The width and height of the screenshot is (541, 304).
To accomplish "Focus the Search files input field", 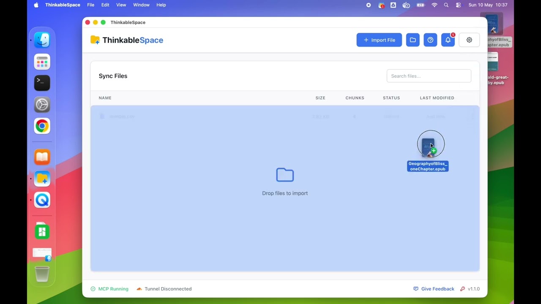I will click(429, 76).
